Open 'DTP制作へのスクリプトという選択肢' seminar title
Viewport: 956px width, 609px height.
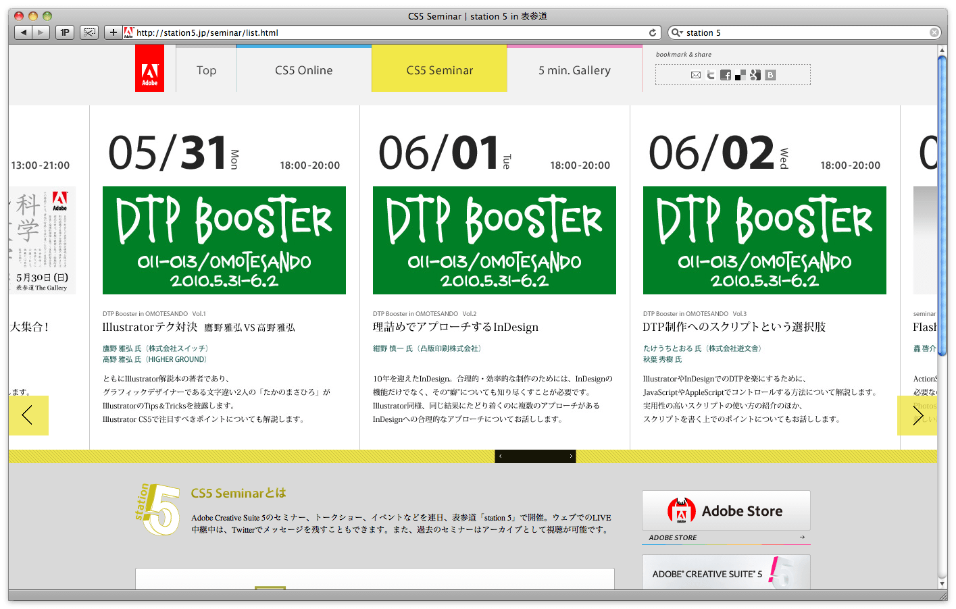[x=734, y=327]
